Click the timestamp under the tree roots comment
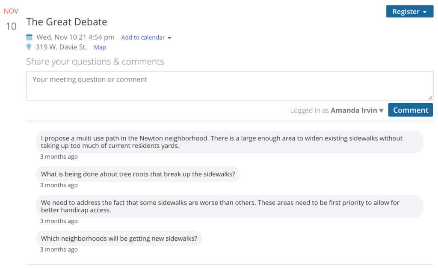438x268 pixels. (x=59, y=185)
